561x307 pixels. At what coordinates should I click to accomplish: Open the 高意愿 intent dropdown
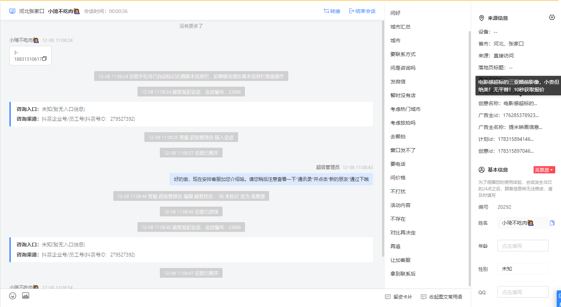click(x=544, y=170)
